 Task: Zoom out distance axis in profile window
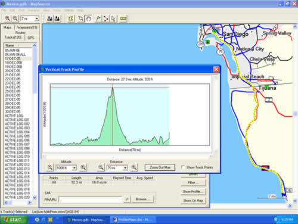[101, 167]
